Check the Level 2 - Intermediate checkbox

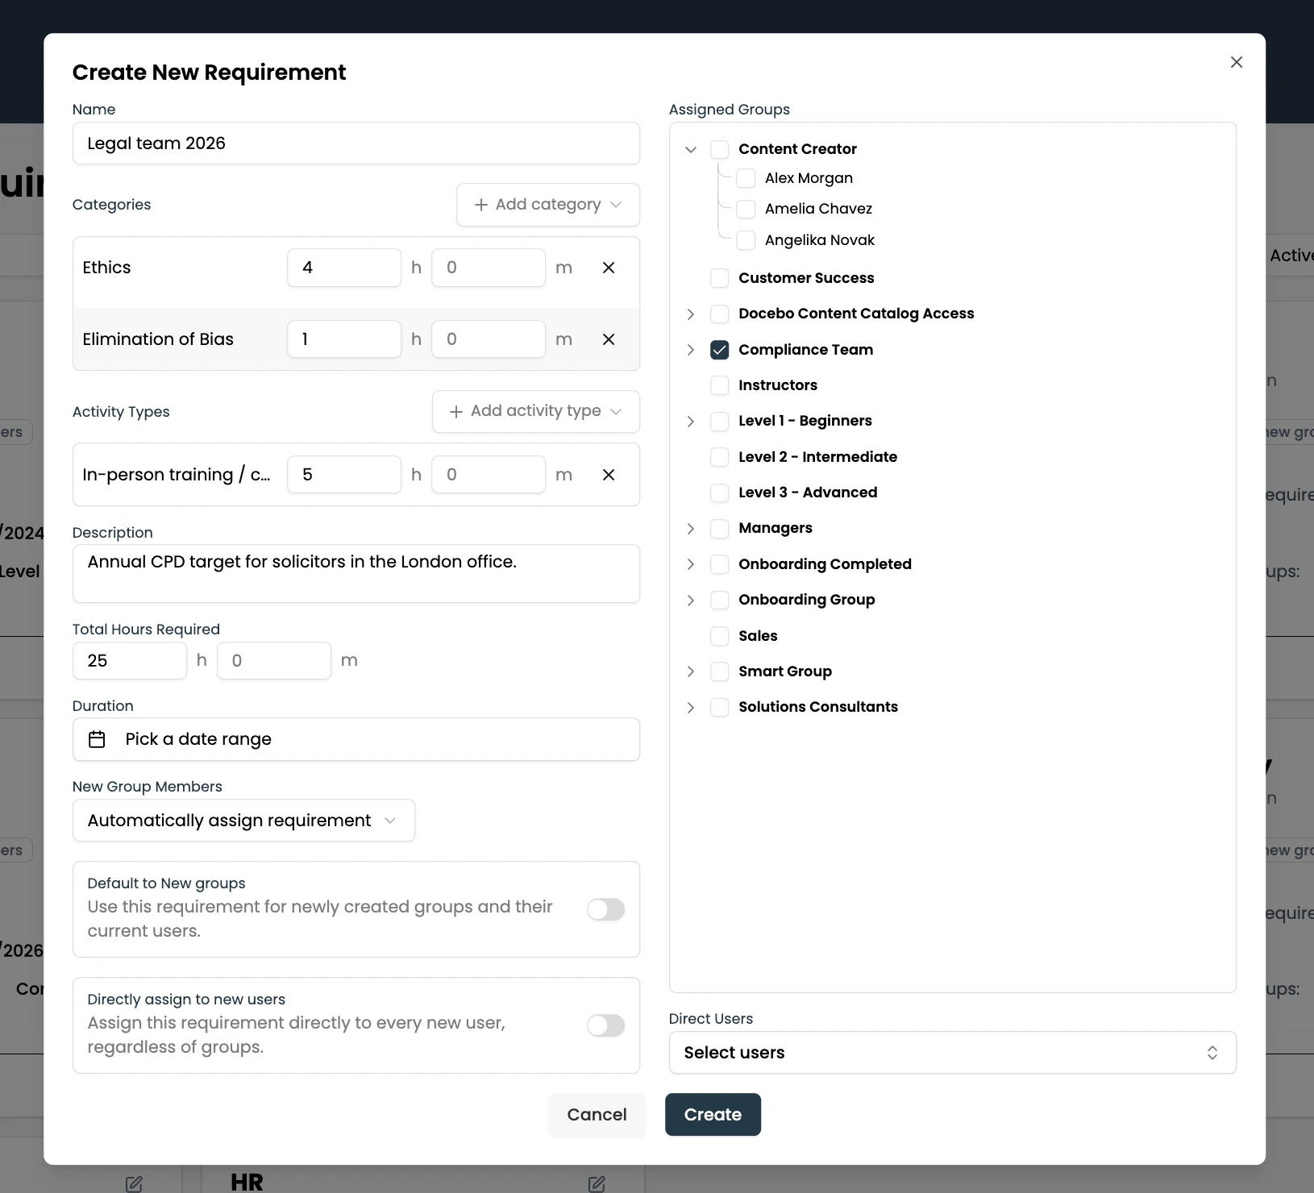[x=720, y=457]
